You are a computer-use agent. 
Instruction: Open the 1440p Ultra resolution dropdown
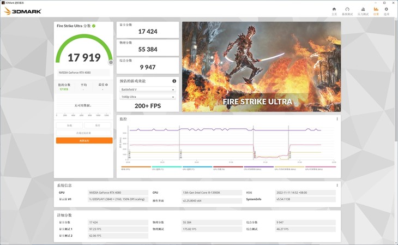(x=148, y=97)
